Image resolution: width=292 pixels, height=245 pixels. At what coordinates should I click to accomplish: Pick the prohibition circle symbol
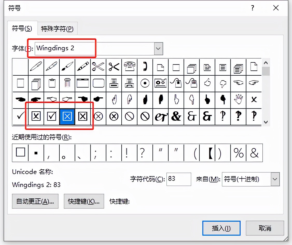(x=129, y=117)
